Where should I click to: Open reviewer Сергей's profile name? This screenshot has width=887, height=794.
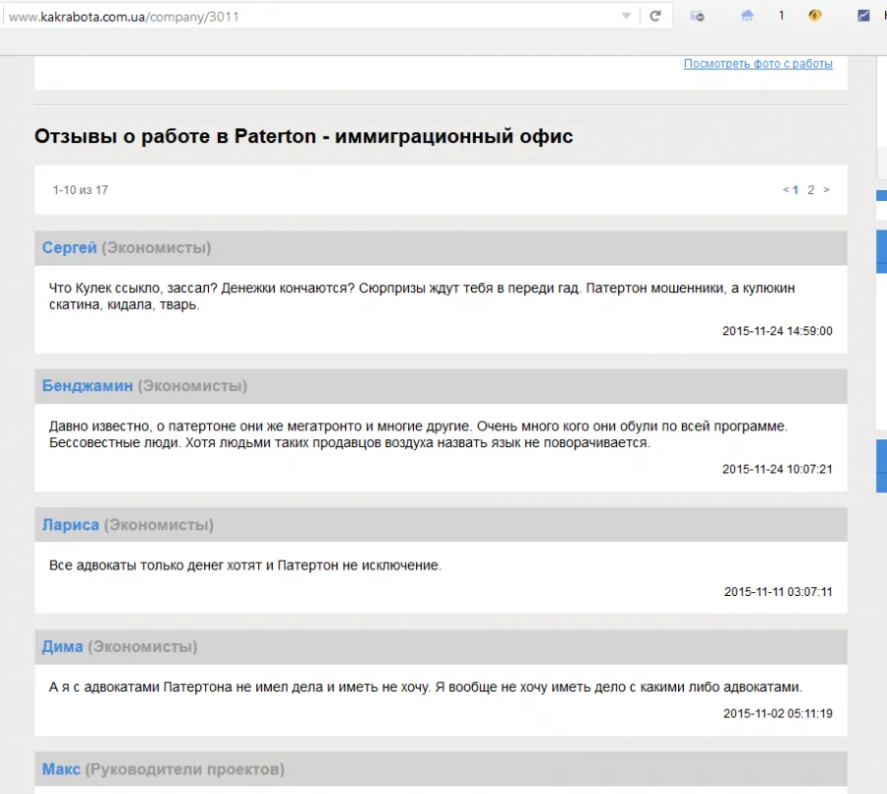tap(70, 247)
